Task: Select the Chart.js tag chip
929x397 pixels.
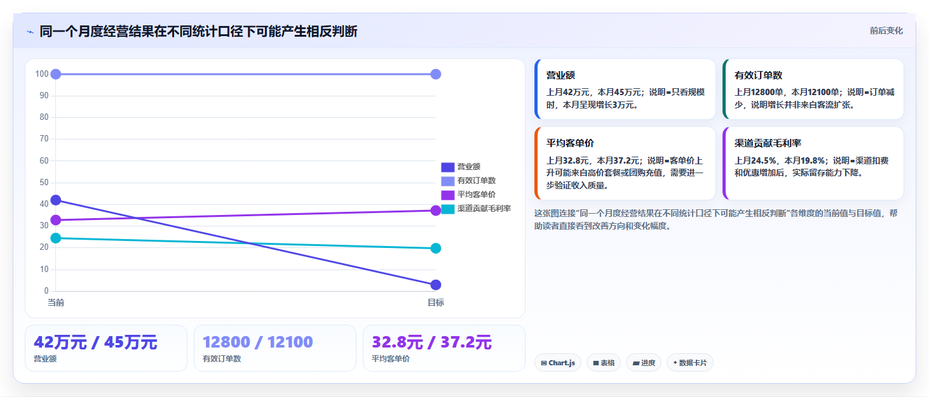Action: 558,363
